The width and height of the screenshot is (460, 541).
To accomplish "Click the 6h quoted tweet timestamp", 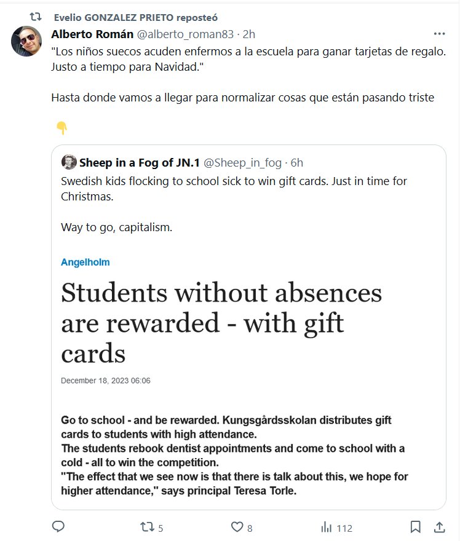I will pyautogui.click(x=296, y=162).
